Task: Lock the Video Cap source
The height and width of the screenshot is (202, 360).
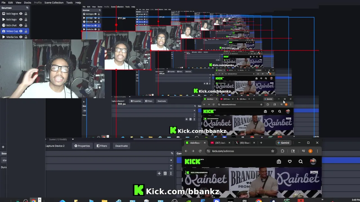Action: (26, 31)
